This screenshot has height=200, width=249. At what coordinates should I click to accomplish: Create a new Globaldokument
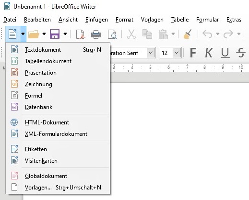[x=58, y=176]
